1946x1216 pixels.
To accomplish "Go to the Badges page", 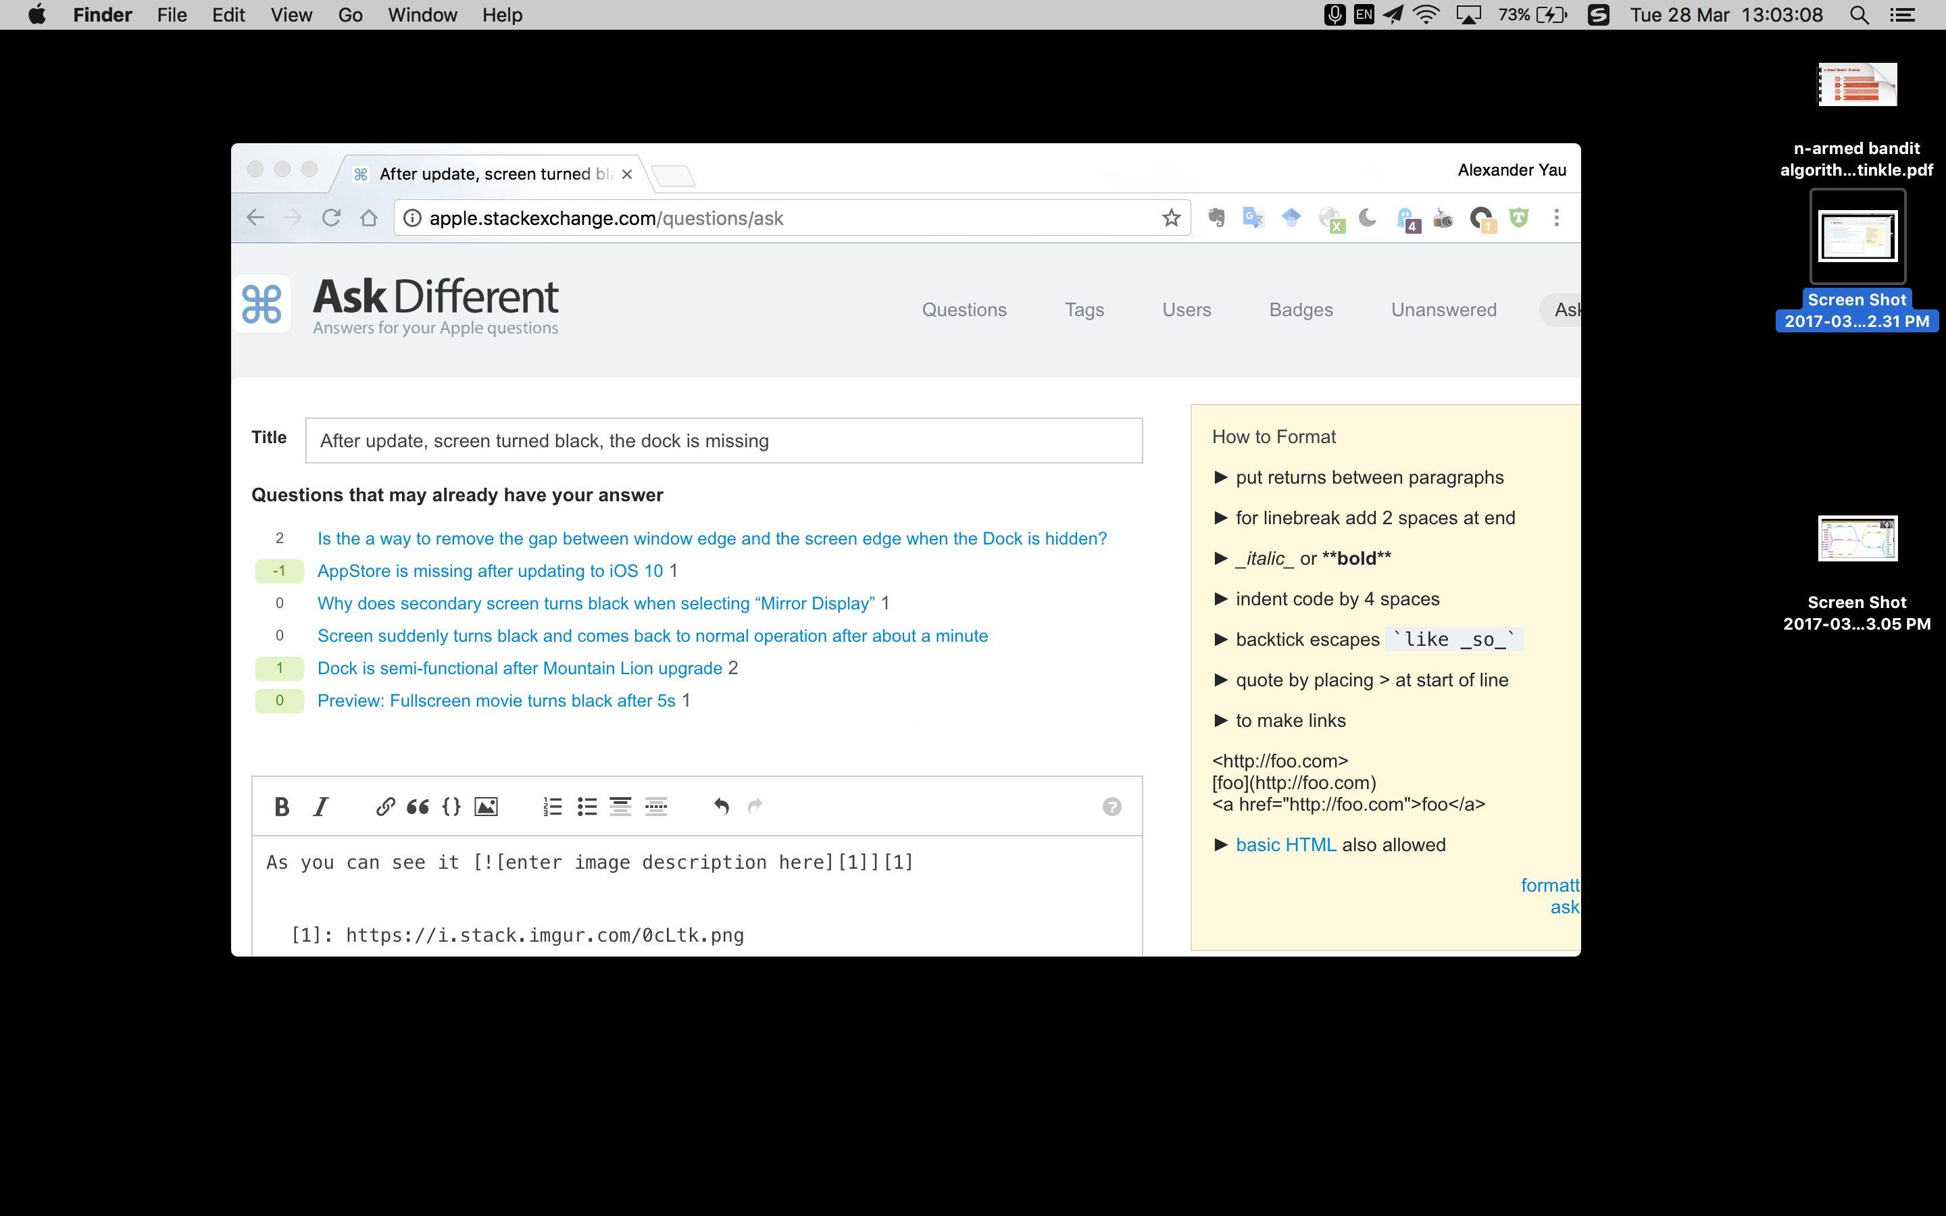I will (x=1301, y=309).
